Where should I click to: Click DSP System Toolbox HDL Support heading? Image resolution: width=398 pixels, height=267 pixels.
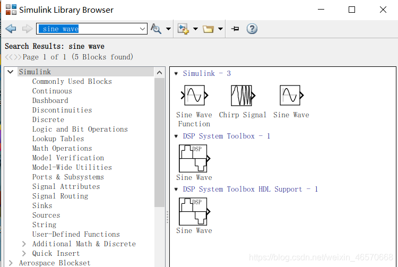(250, 190)
